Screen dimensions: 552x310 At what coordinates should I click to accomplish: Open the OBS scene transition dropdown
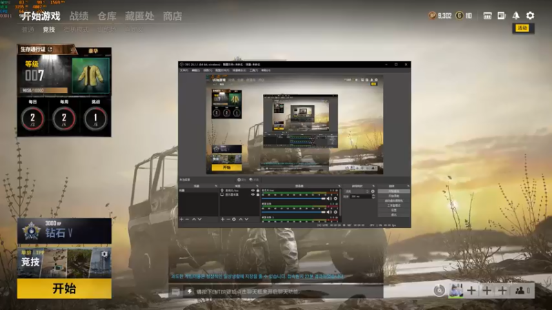point(357,192)
